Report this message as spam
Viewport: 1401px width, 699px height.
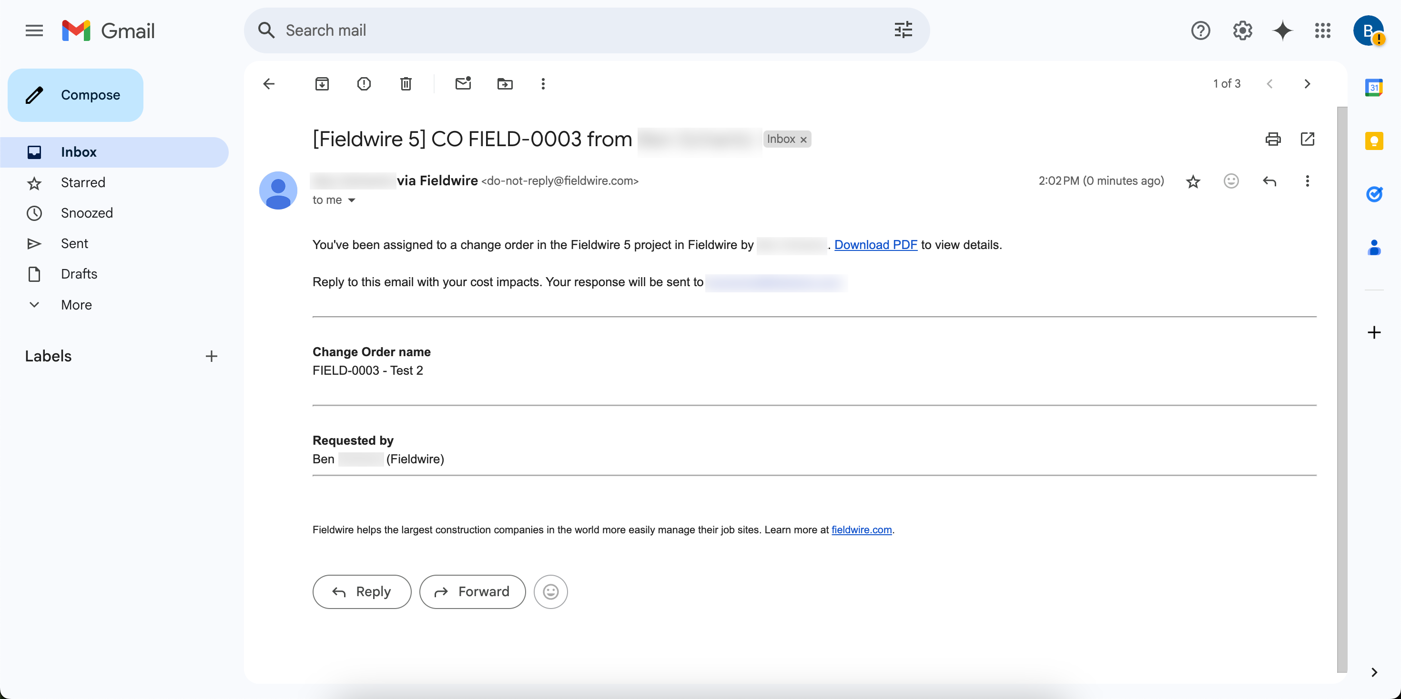pos(364,84)
